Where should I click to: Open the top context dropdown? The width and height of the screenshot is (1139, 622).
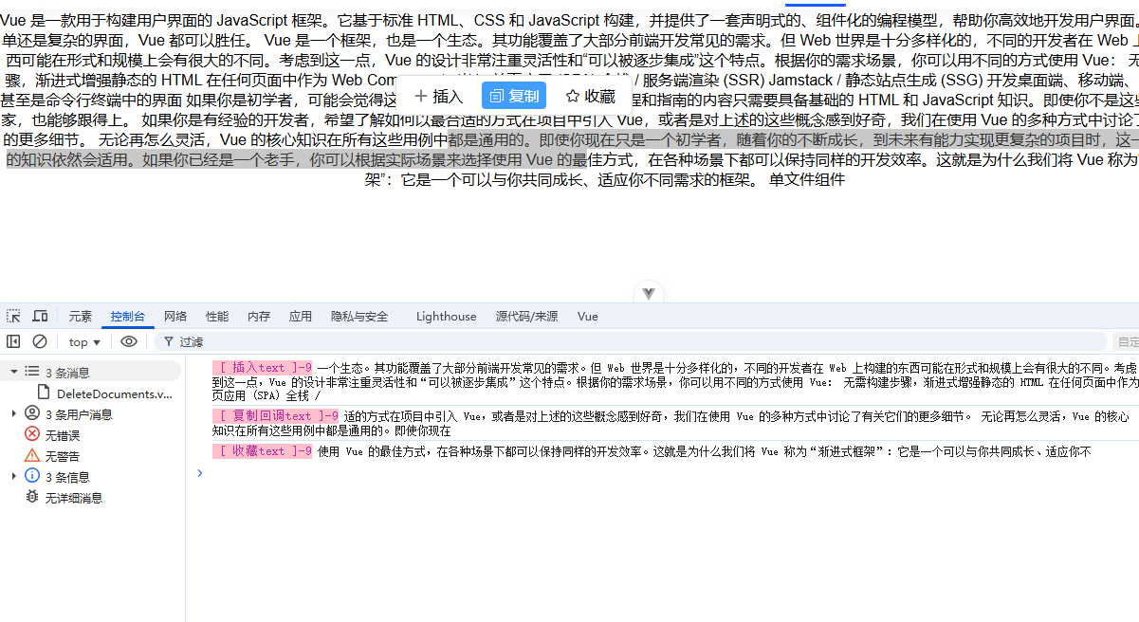pos(84,341)
